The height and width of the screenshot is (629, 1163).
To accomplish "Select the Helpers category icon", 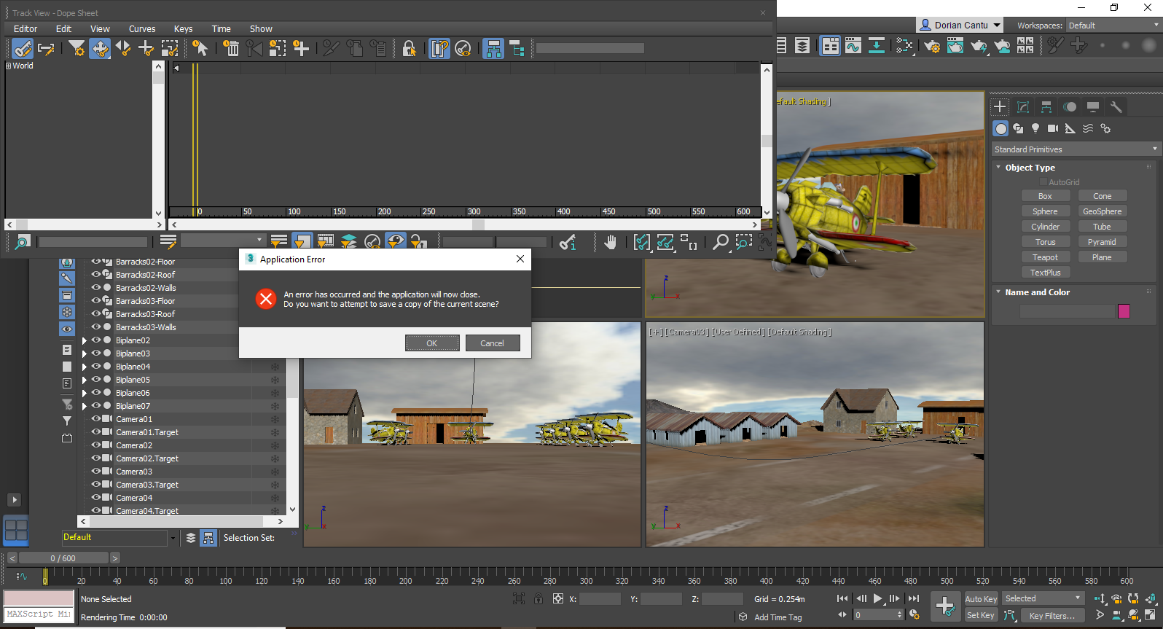I will pos(1070,128).
